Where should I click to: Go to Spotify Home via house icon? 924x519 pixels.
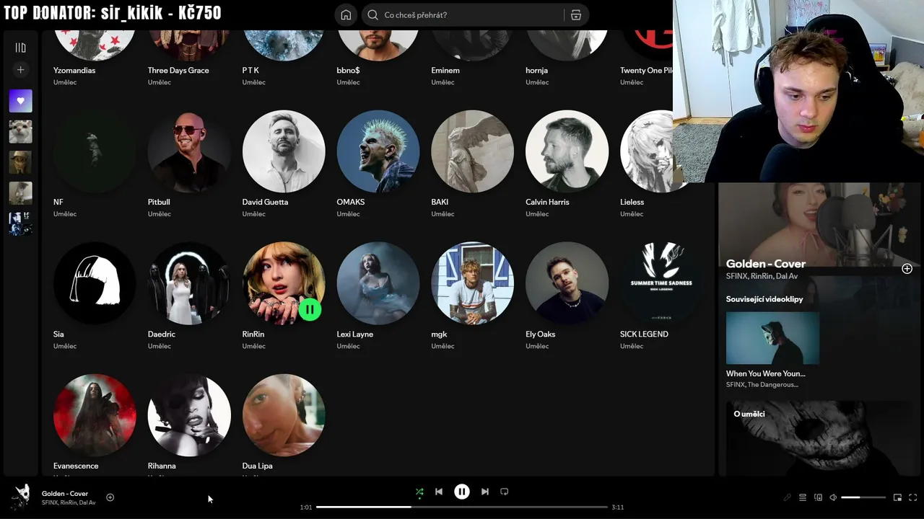[x=346, y=15]
